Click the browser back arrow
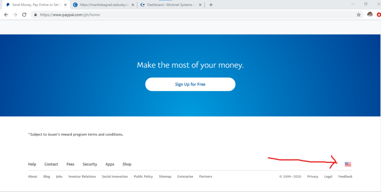381x192 pixels. point(6,15)
